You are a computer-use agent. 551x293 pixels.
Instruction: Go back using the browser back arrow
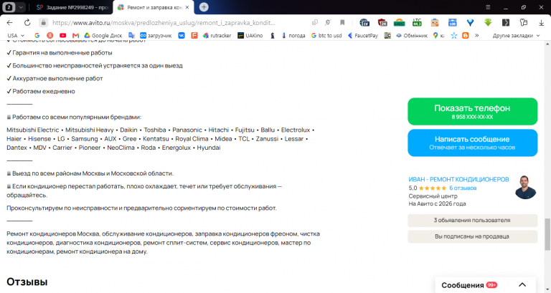pos(9,22)
